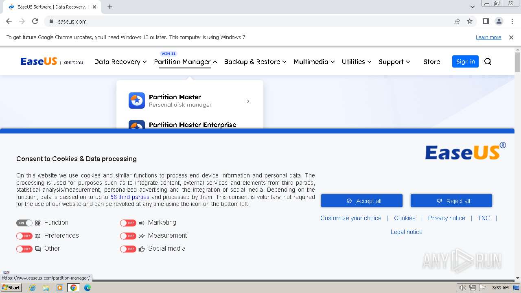Click Learn more about Chrome updates
The image size is (521, 293).
point(488,37)
